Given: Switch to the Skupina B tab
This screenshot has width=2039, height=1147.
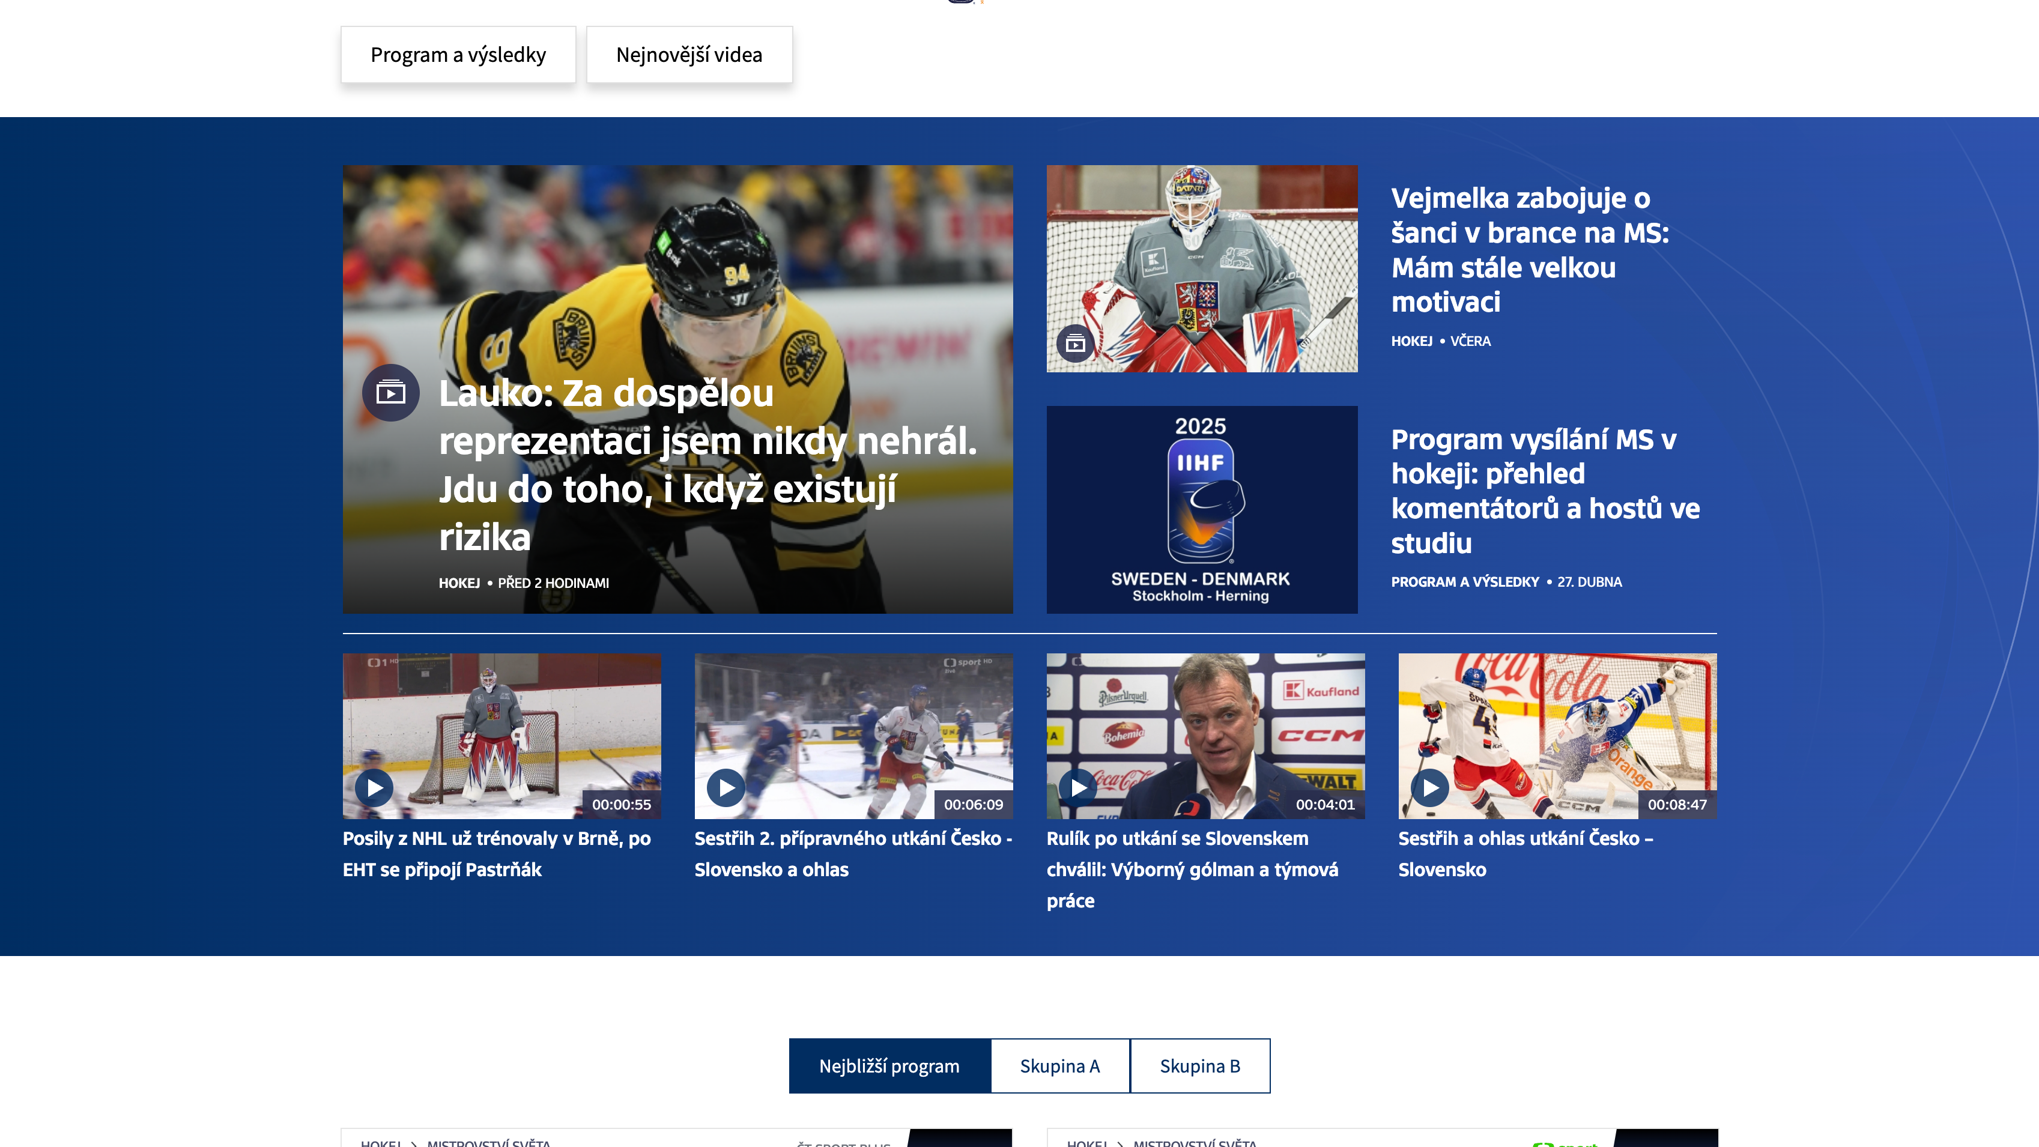Looking at the screenshot, I should pos(1200,1065).
